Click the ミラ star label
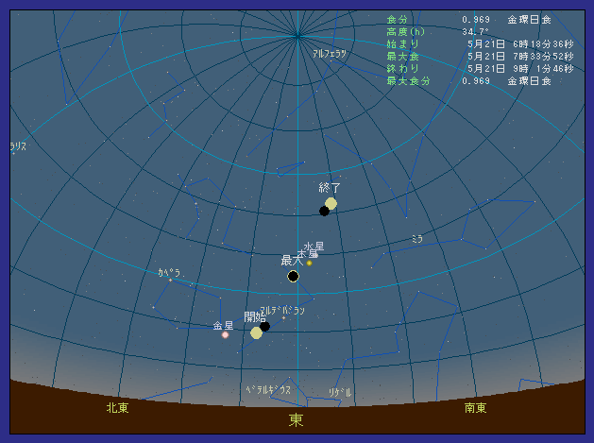The image size is (594, 443). [416, 240]
